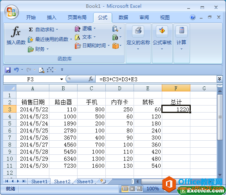Click the Undo arrow icon
Viewport: 226px width, 195px height.
16,70
